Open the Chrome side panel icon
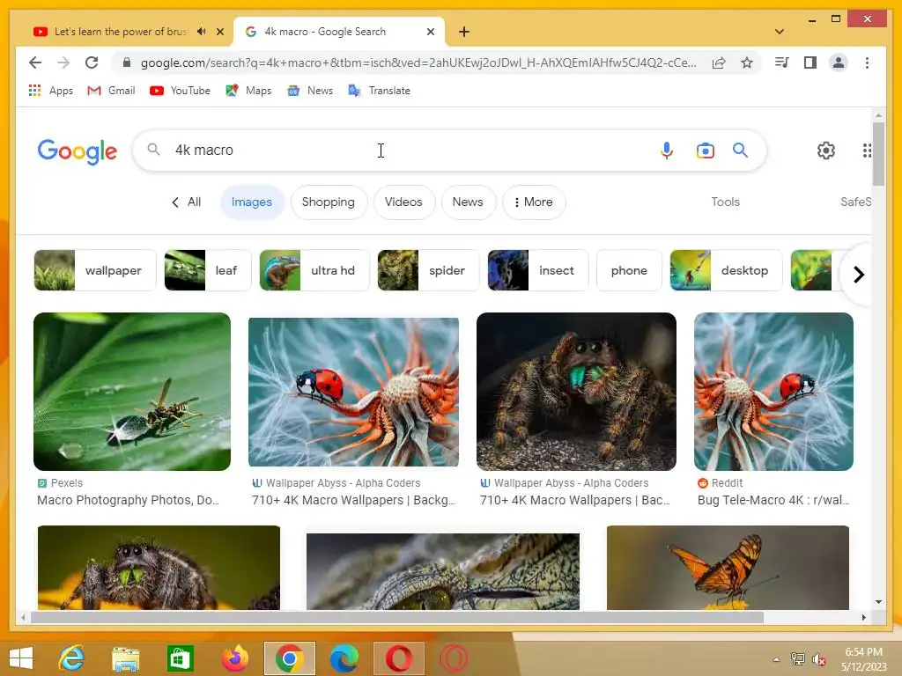The height and width of the screenshot is (676, 902). (x=810, y=62)
